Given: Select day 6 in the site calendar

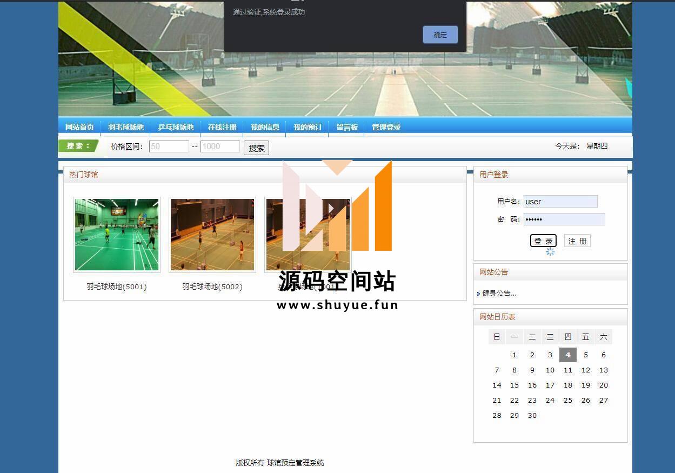Looking at the screenshot, I should [x=604, y=355].
